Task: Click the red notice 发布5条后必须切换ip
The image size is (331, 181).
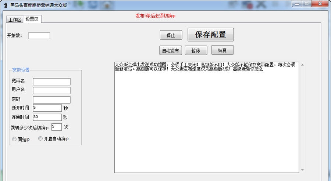Action: pyautogui.click(x=155, y=16)
